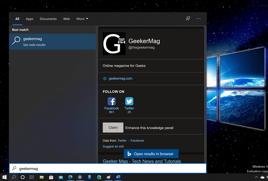Select the geekermag See web results item
268x181 pixels.
point(52,41)
